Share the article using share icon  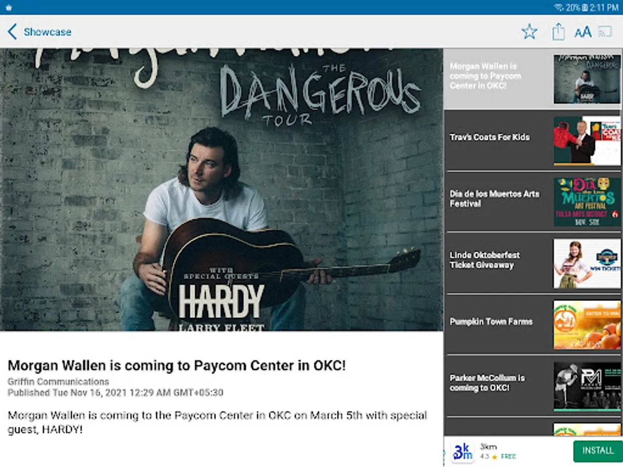click(x=558, y=32)
